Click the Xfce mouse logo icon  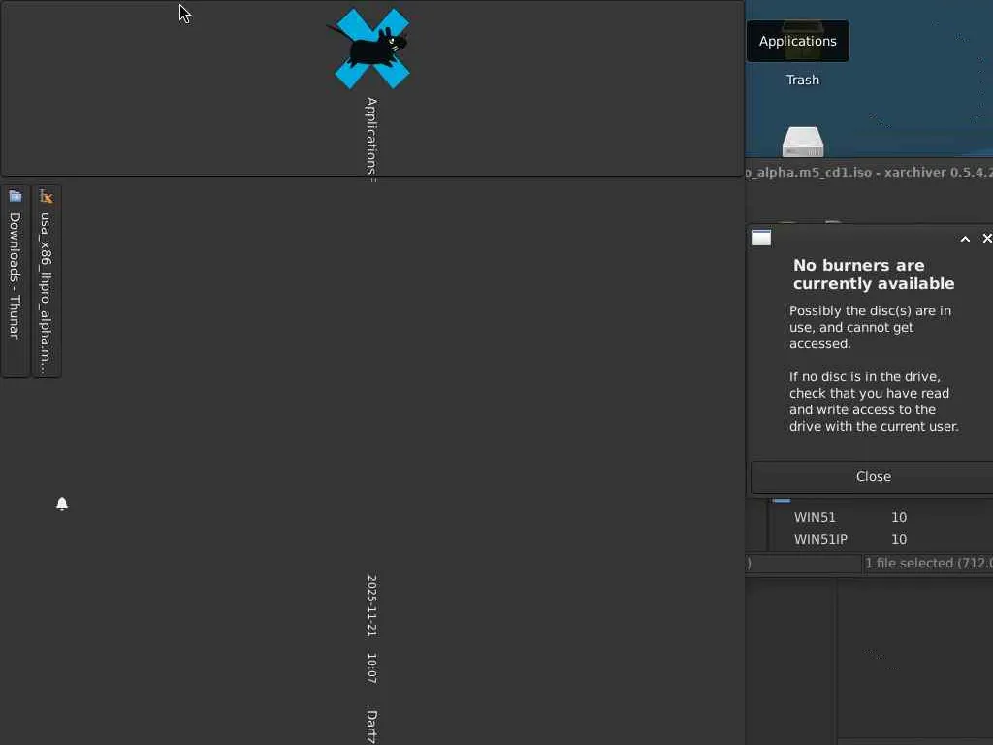(371, 49)
